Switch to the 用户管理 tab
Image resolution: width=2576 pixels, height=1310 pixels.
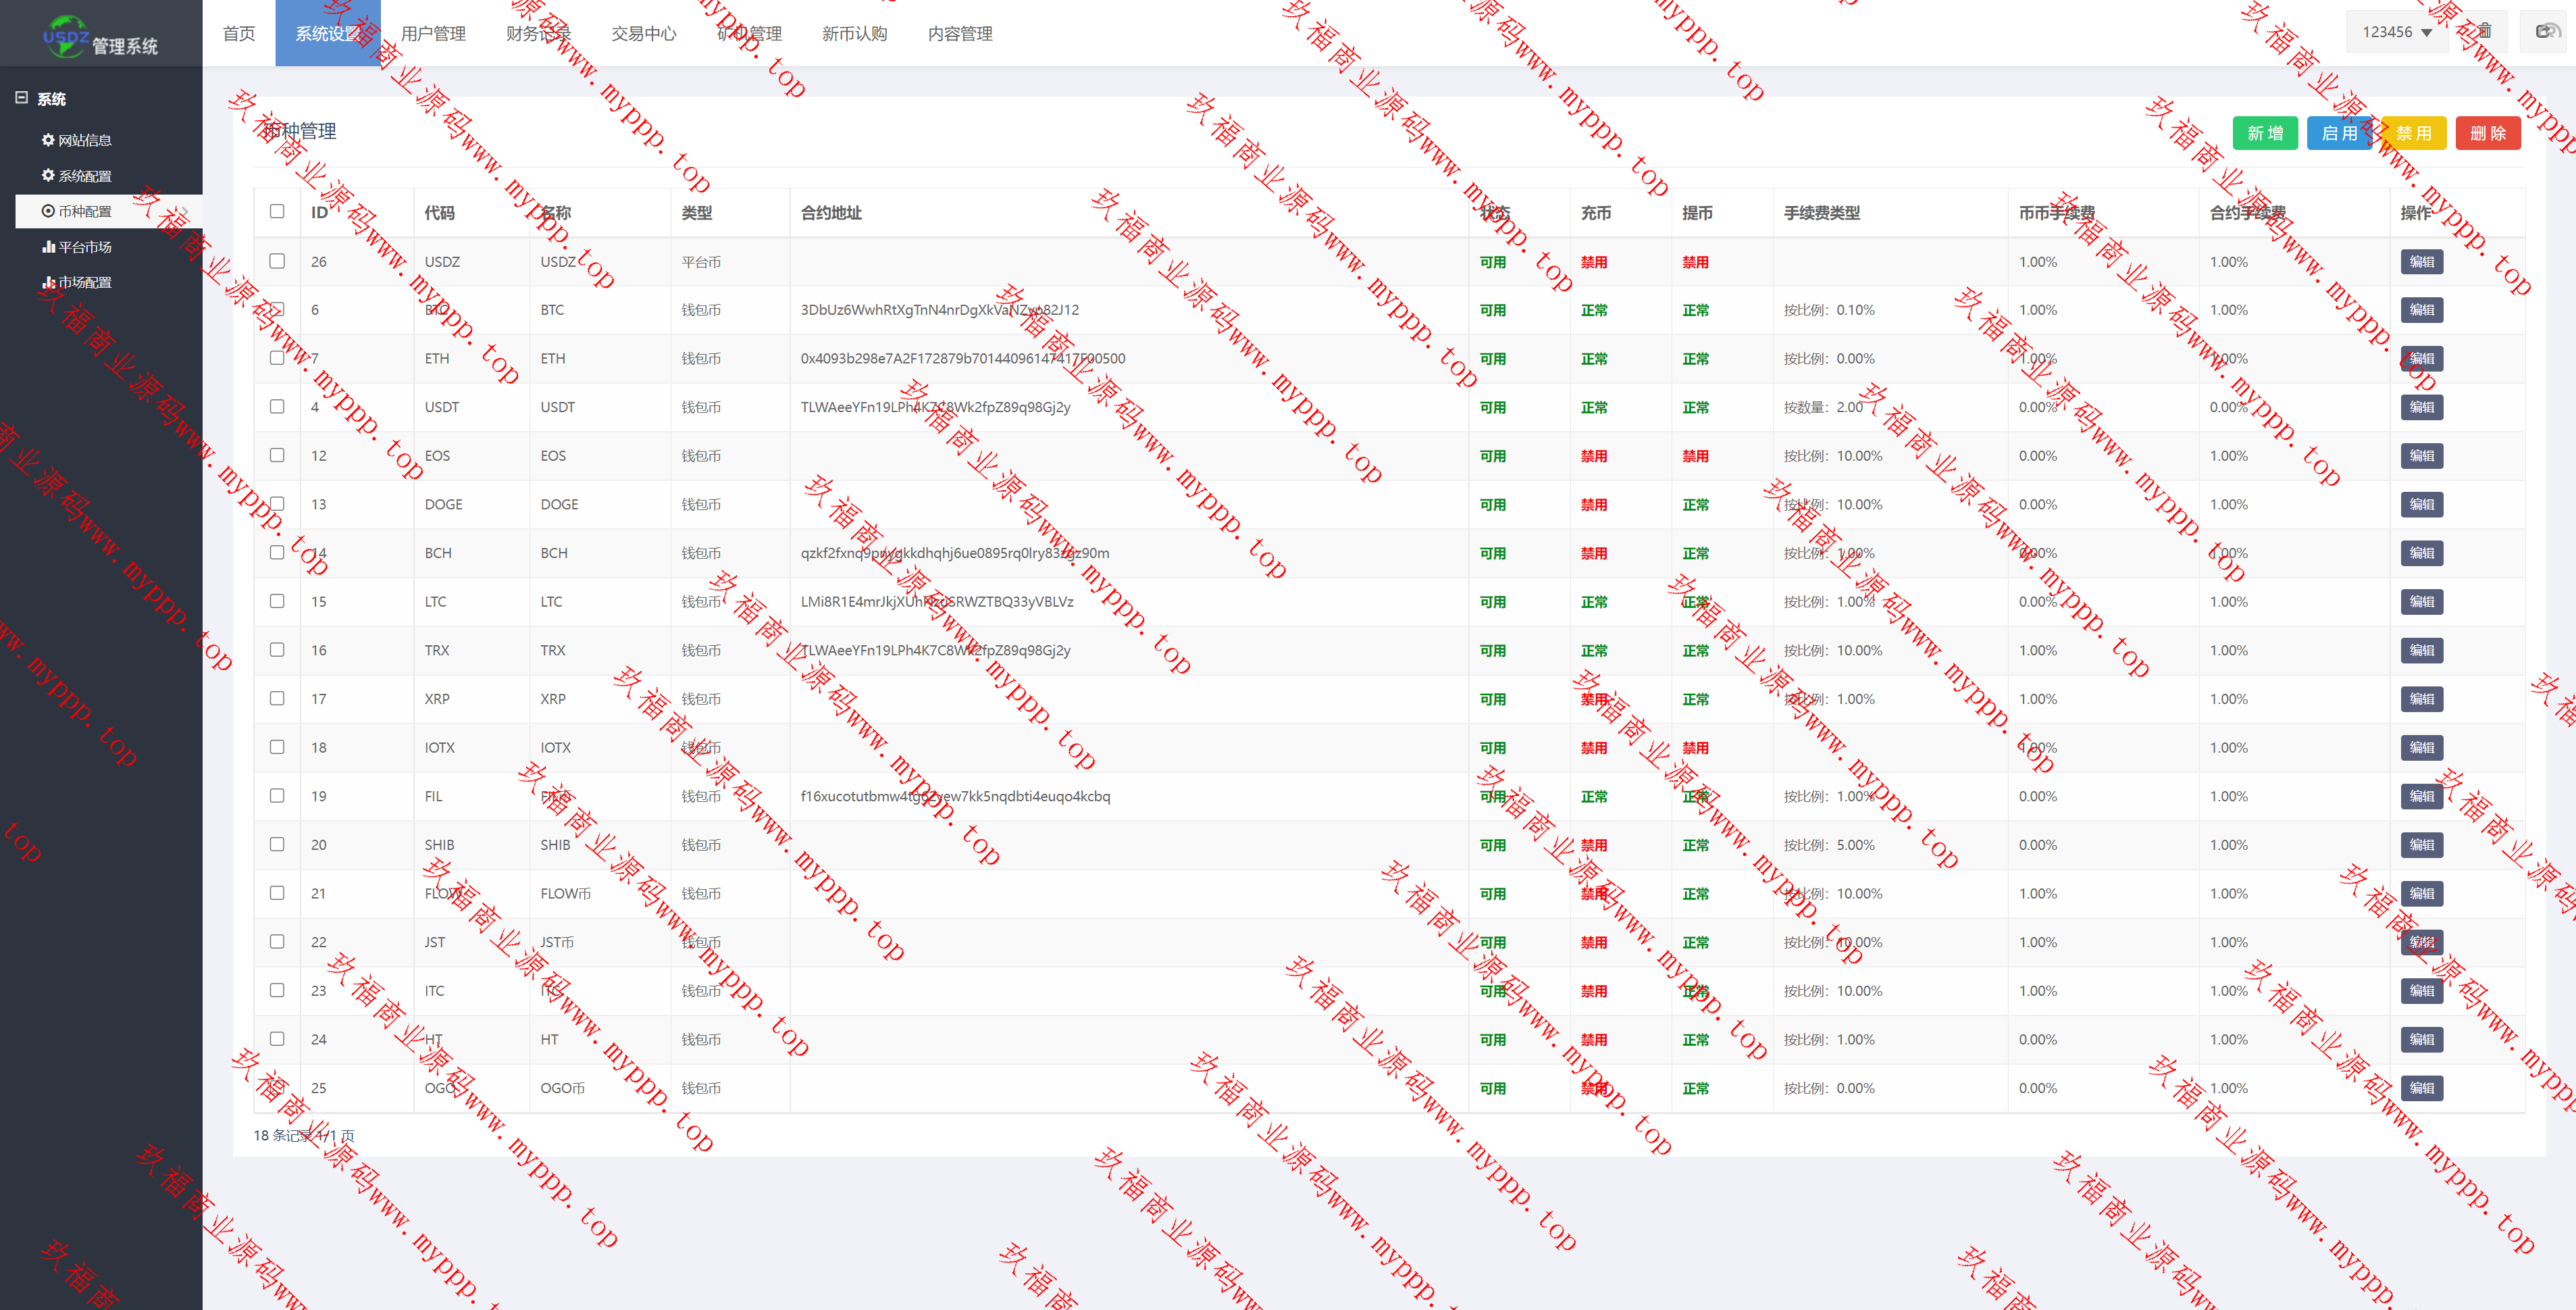click(x=433, y=34)
